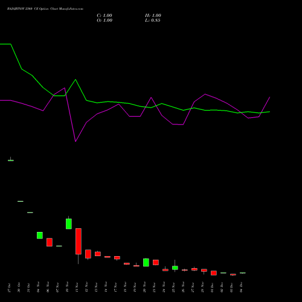Select the tall red candlestick above 11 Nov
This screenshot has width=302, height=302.
[79, 242]
